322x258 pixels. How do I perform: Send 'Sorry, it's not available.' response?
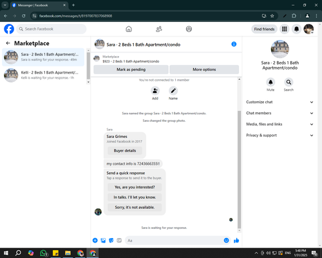coord(135,207)
